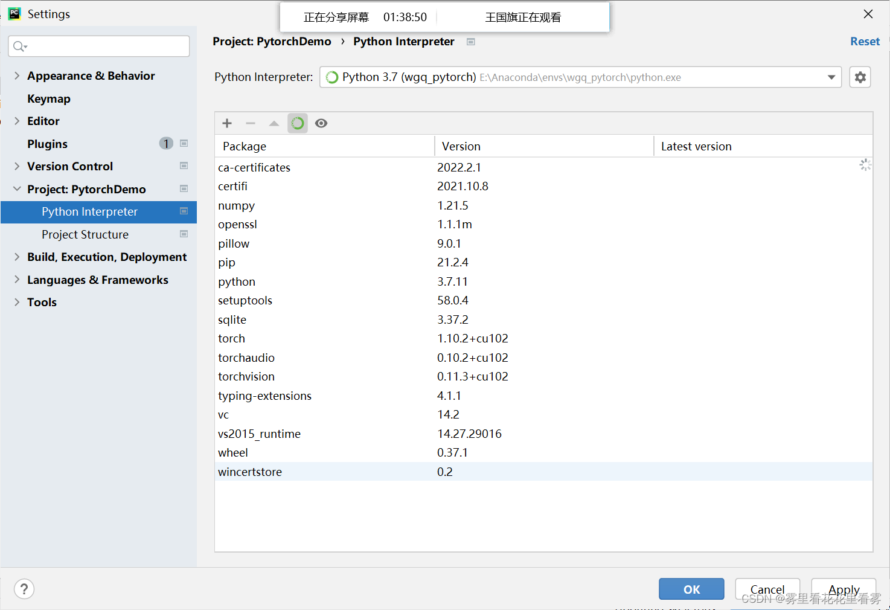The width and height of the screenshot is (890, 610).
Task: Click the PyCharm icon in title bar
Action: [x=14, y=13]
